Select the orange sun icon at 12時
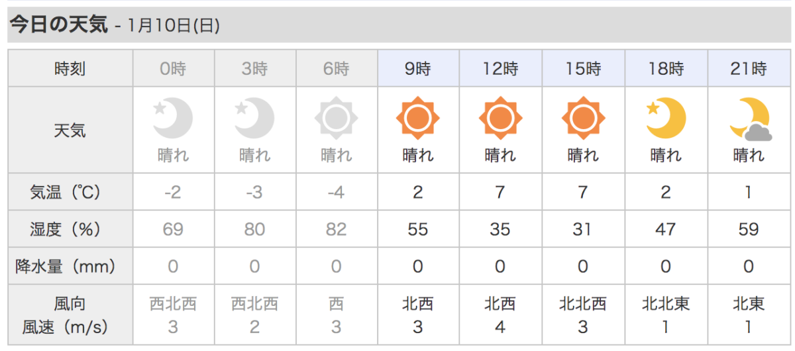The image size is (795, 351). [x=500, y=119]
